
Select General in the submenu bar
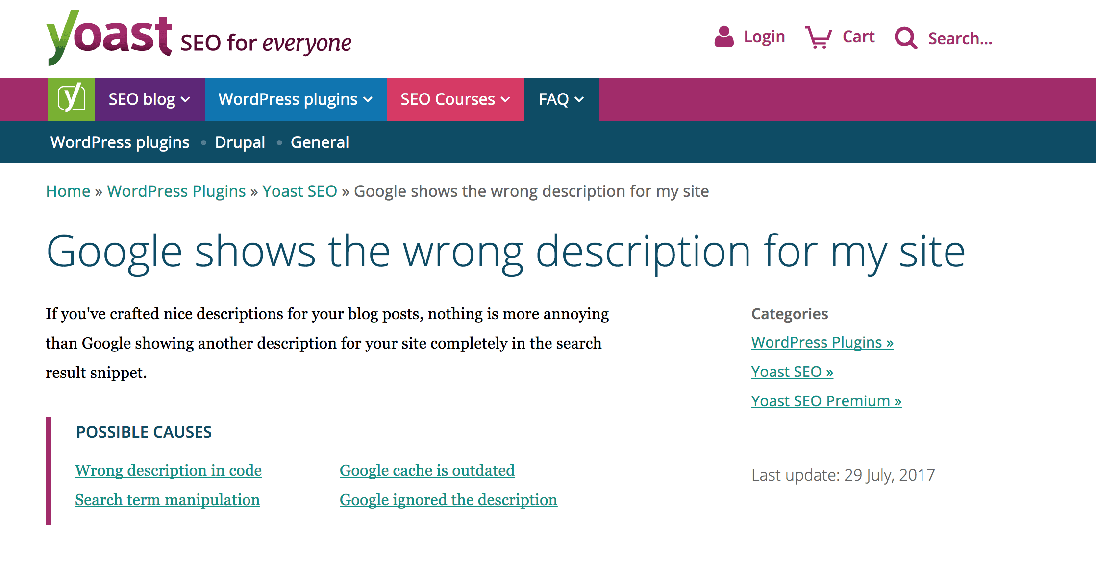pyautogui.click(x=320, y=142)
